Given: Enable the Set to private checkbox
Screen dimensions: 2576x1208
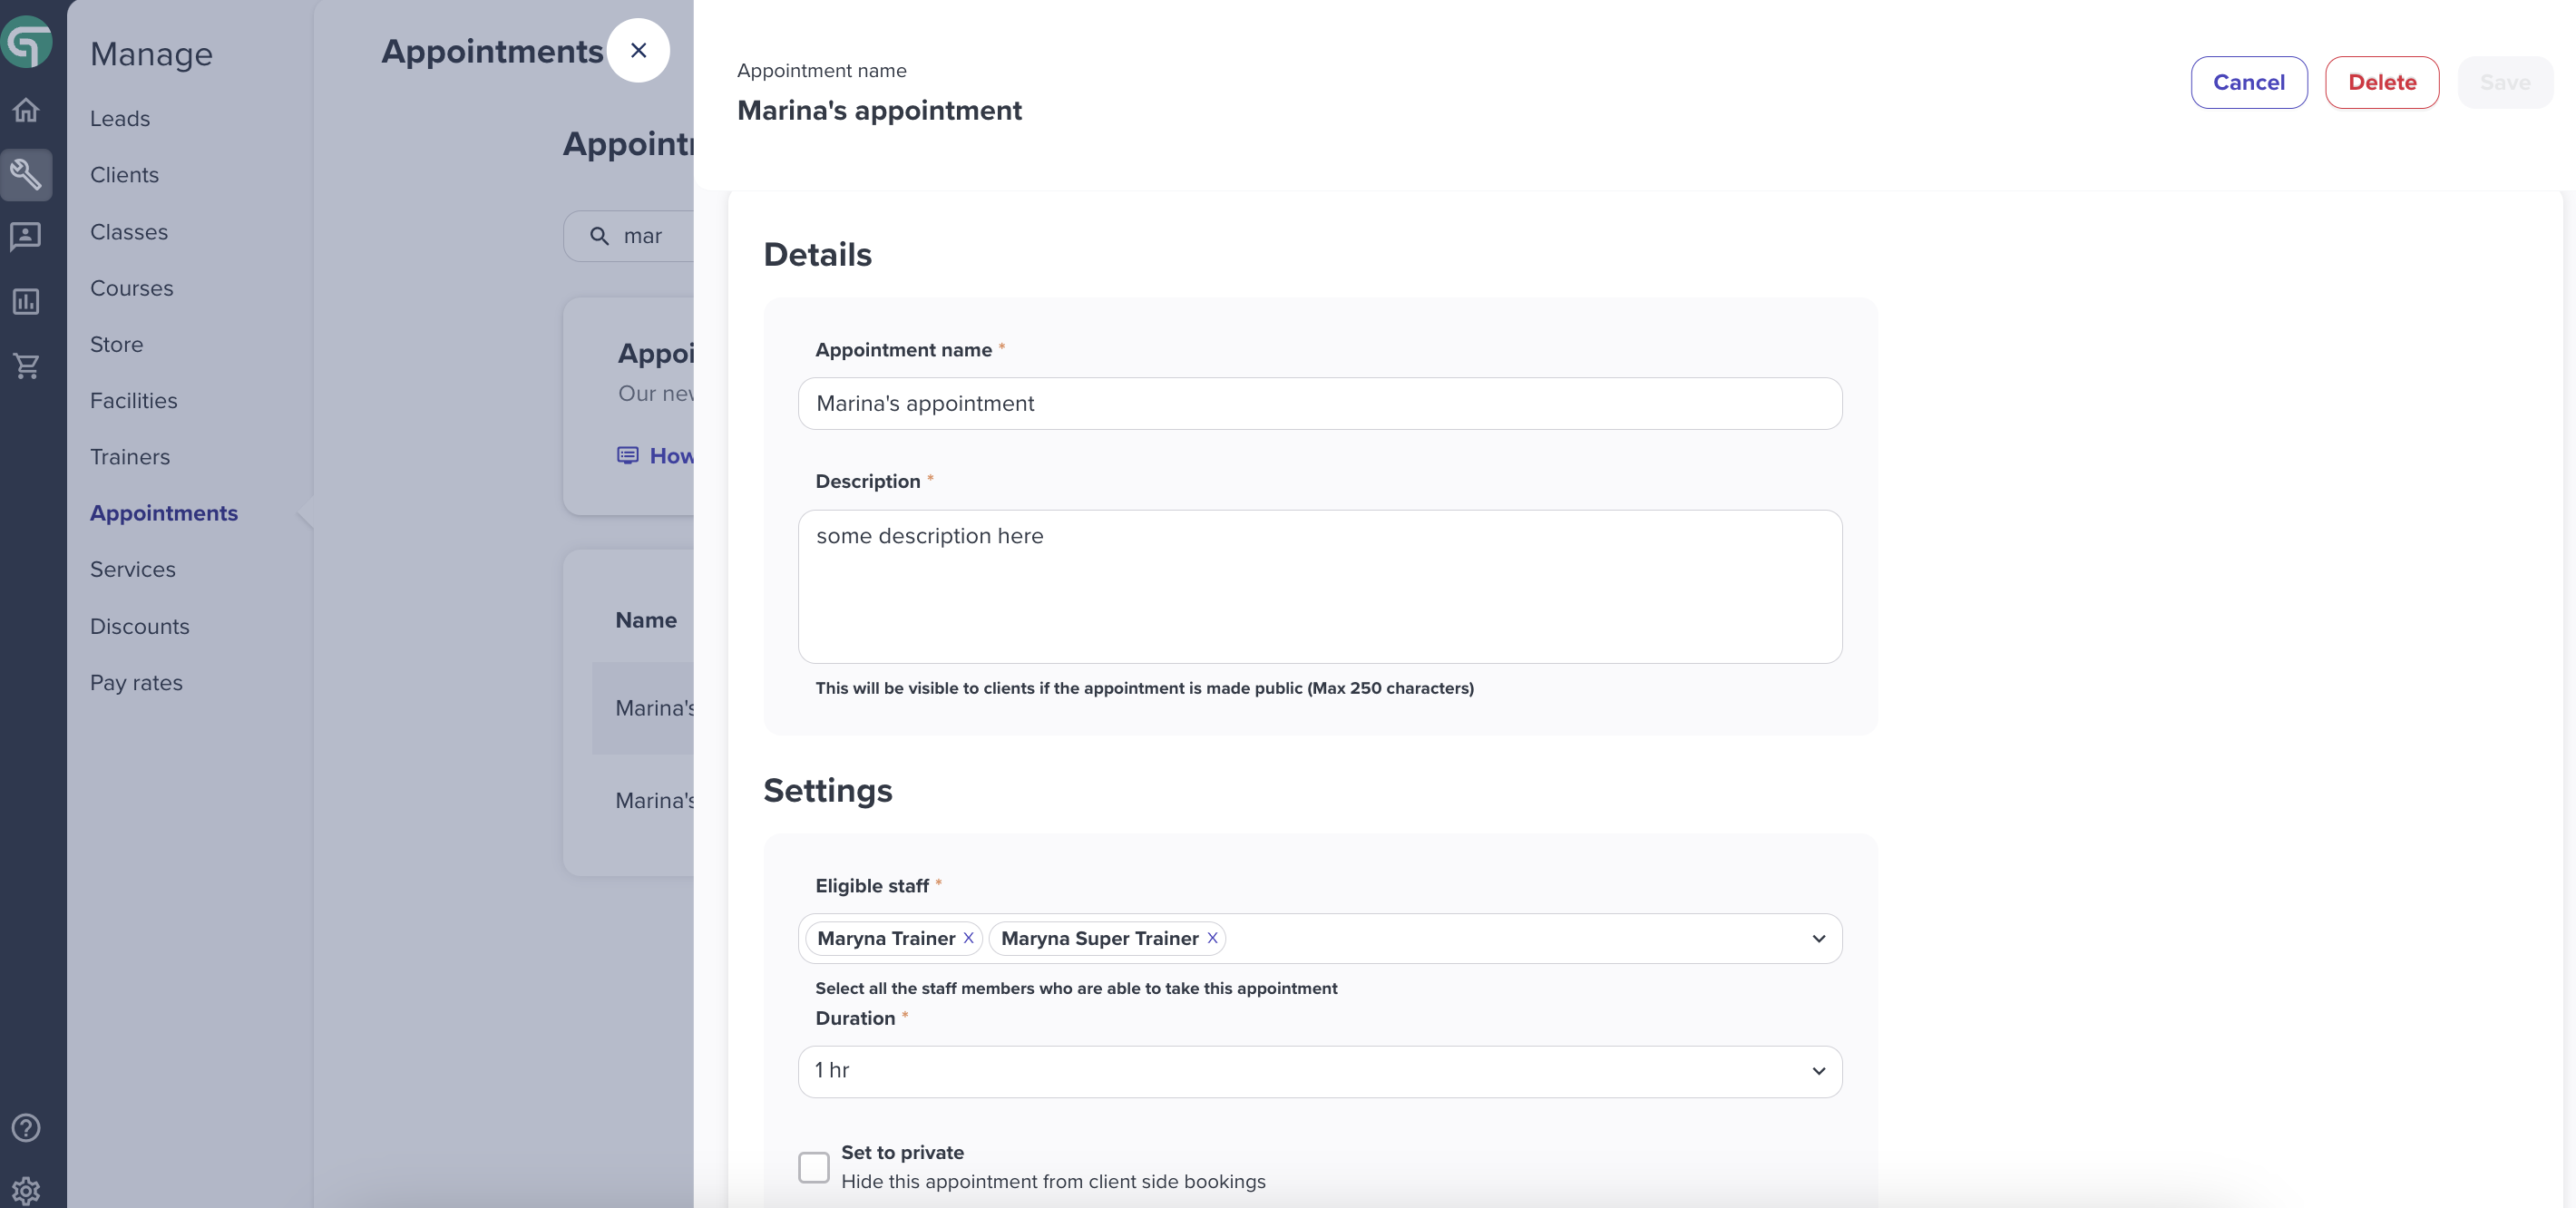Looking at the screenshot, I should coord(814,1167).
